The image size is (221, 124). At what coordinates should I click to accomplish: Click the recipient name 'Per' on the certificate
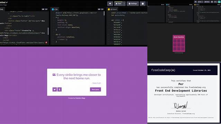tap(181, 84)
